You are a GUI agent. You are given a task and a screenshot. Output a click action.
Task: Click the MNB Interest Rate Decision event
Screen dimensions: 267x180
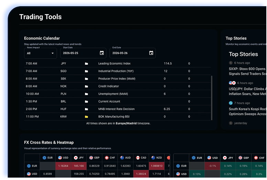point(117,109)
